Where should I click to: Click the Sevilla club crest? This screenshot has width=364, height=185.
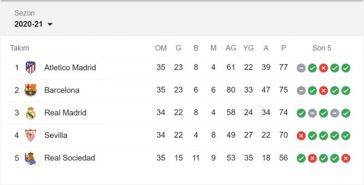[30, 135]
